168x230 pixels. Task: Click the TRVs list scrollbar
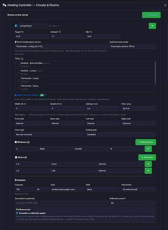pos(155,72)
